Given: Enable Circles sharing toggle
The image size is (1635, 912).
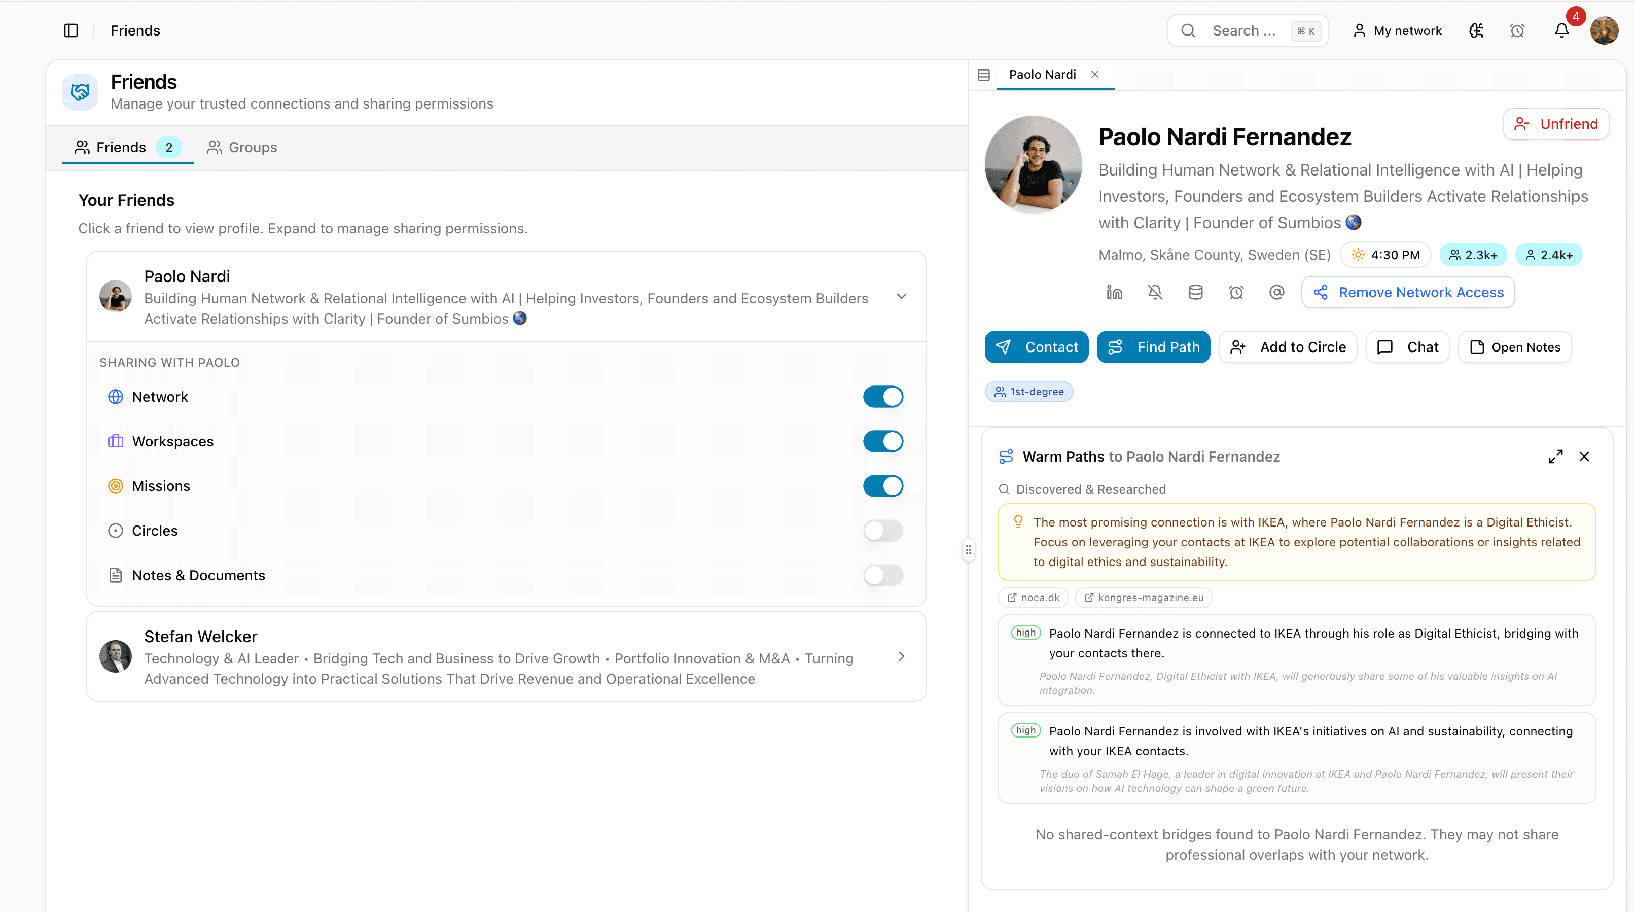Looking at the screenshot, I should coord(883,531).
